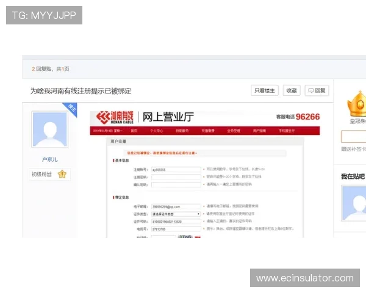Viewport: 366px width, 293px height.
Task: Open 业务受理 in the nav bar
Action: (x=234, y=131)
